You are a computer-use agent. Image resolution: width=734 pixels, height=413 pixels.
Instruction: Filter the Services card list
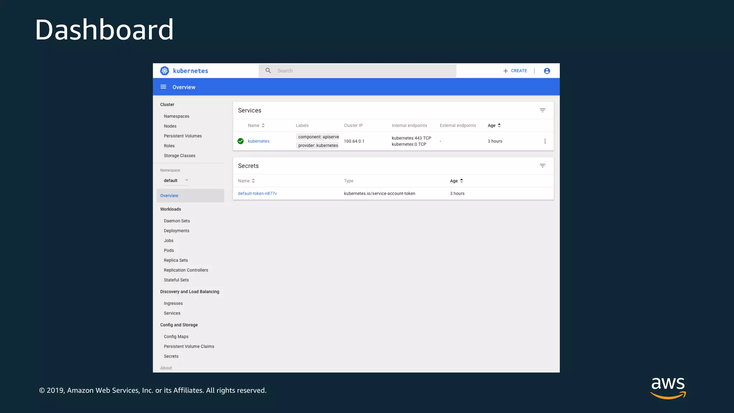click(543, 110)
